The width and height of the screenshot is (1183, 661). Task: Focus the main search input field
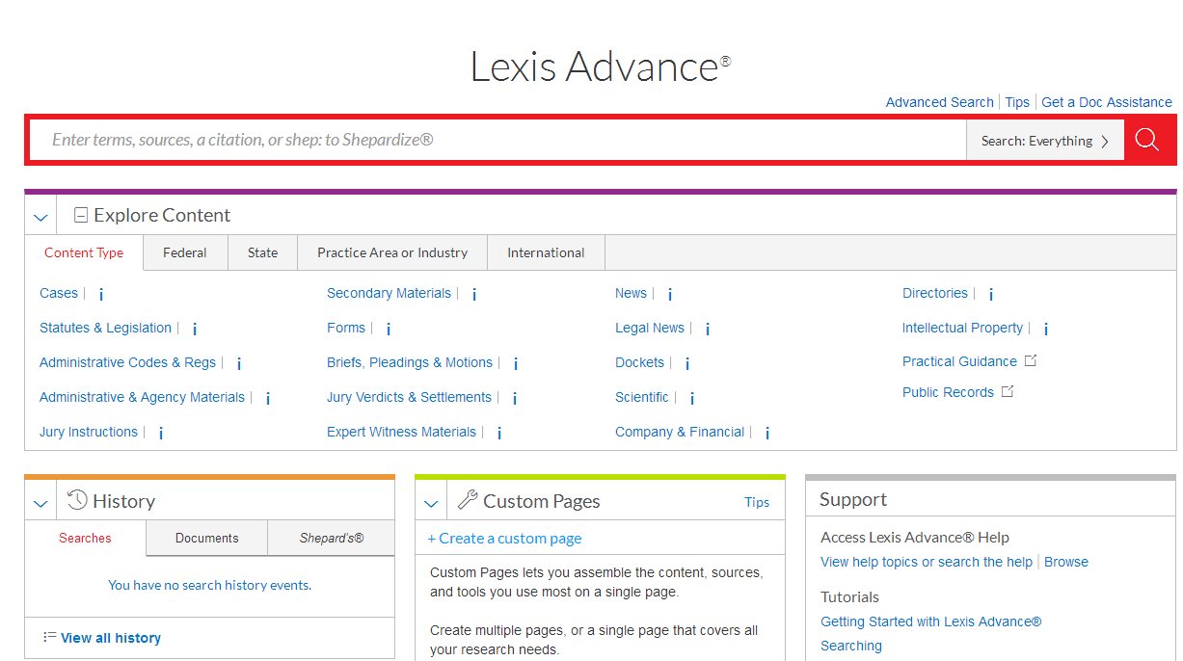(498, 140)
